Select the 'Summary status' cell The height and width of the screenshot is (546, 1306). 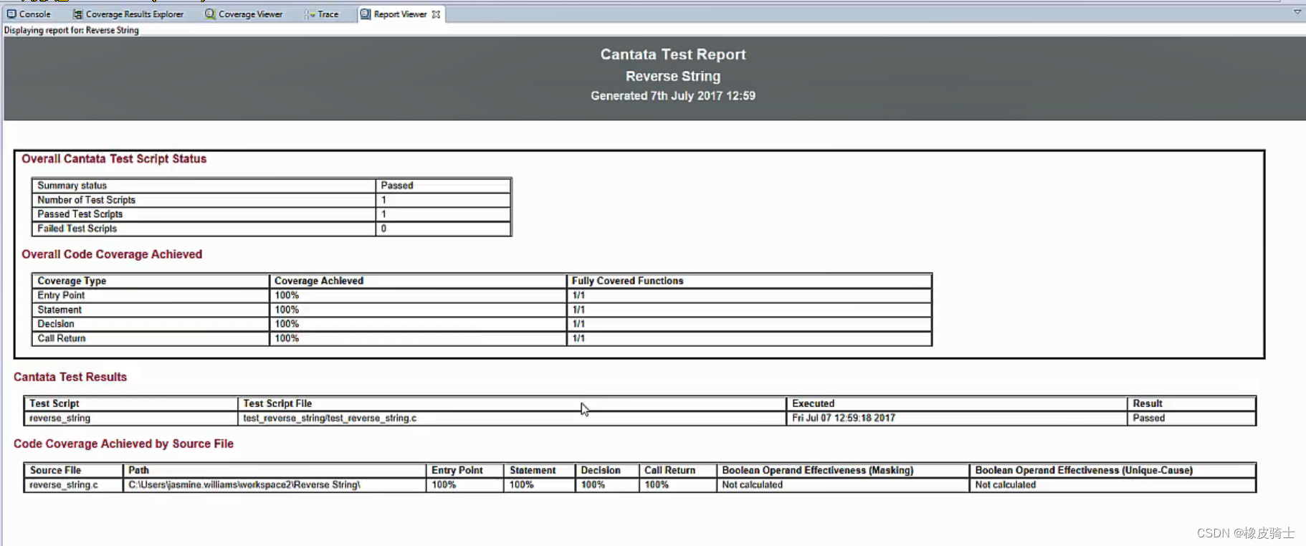pos(204,186)
